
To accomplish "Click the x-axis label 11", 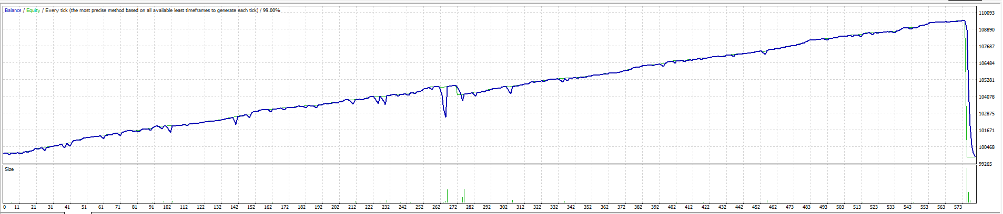I will [17, 207].
